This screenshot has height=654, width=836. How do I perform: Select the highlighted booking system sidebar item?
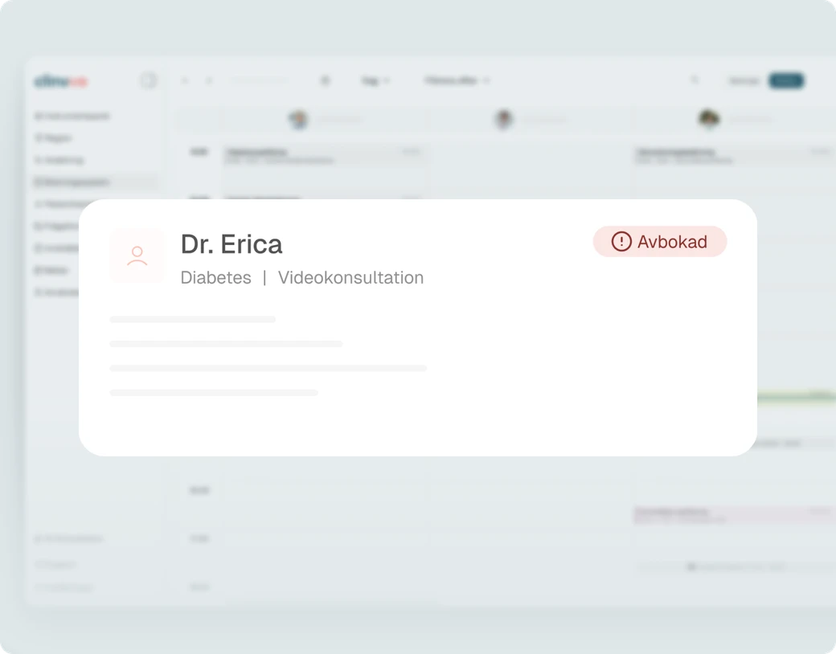(x=96, y=182)
